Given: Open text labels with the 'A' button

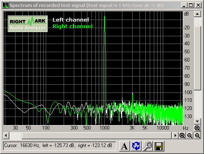Looking at the screenshot, I should click(124, 146).
